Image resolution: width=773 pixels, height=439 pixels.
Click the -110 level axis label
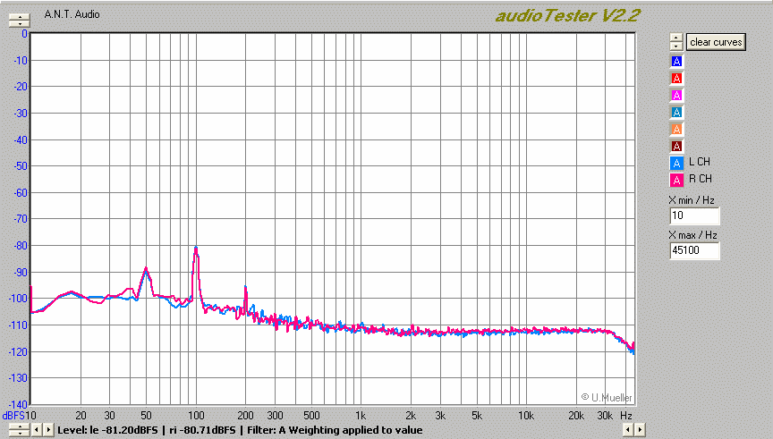click(x=19, y=325)
